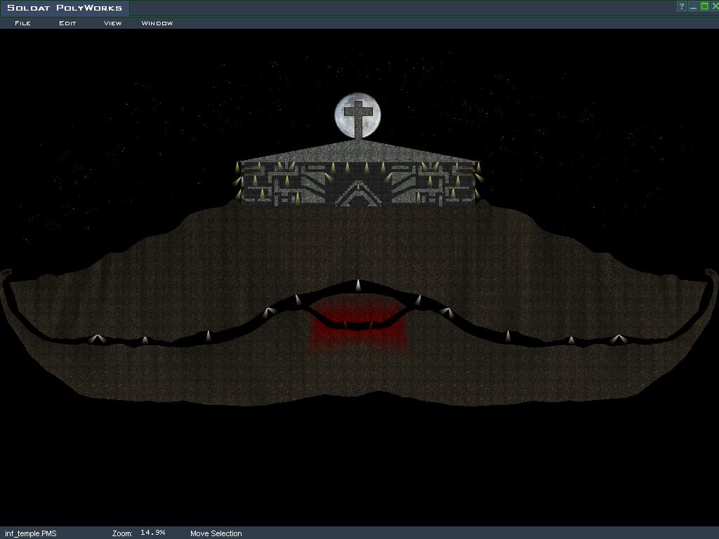Select the stone cross atop the temple

[x=358, y=121]
